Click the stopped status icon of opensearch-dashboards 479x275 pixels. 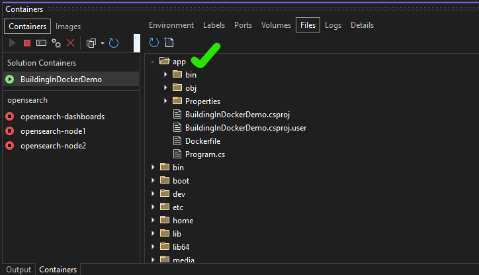point(10,116)
